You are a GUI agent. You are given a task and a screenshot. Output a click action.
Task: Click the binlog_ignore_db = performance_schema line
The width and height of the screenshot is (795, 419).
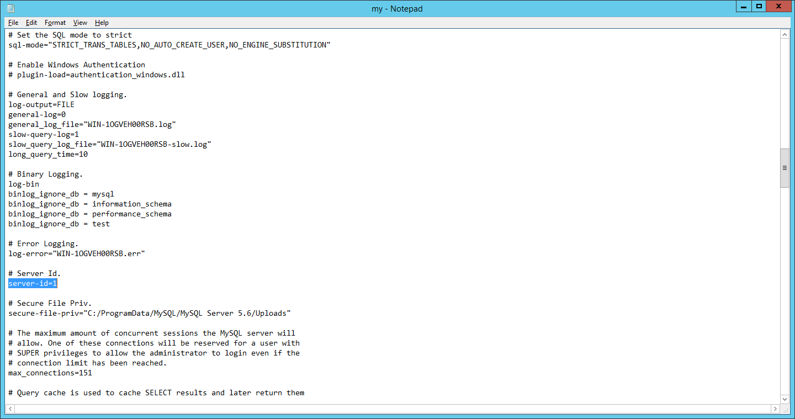pyautogui.click(x=90, y=214)
